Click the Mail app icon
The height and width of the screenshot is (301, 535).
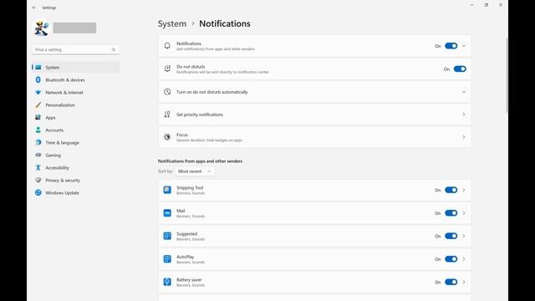(x=167, y=213)
